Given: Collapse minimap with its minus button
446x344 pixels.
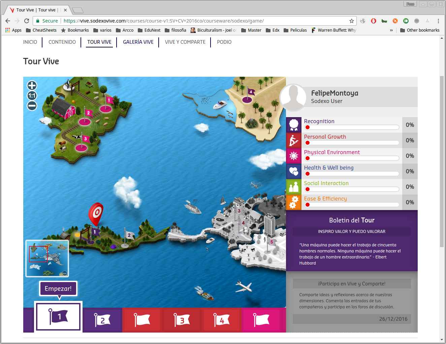Looking at the screenshot, I should pyautogui.click(x=65, y=273).
